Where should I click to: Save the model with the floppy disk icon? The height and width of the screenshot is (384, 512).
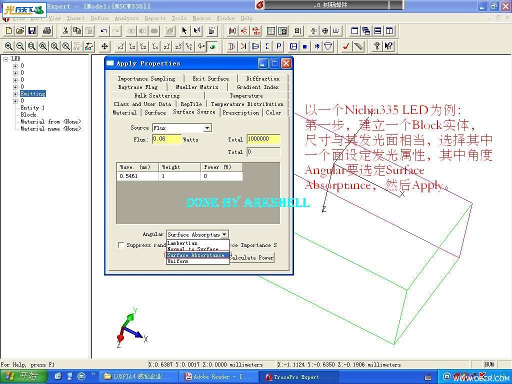coord(31,30)
